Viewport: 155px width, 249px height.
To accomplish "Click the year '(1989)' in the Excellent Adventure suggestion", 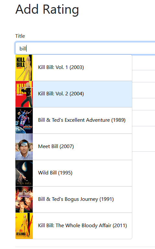I will click(x=118, y=120).
